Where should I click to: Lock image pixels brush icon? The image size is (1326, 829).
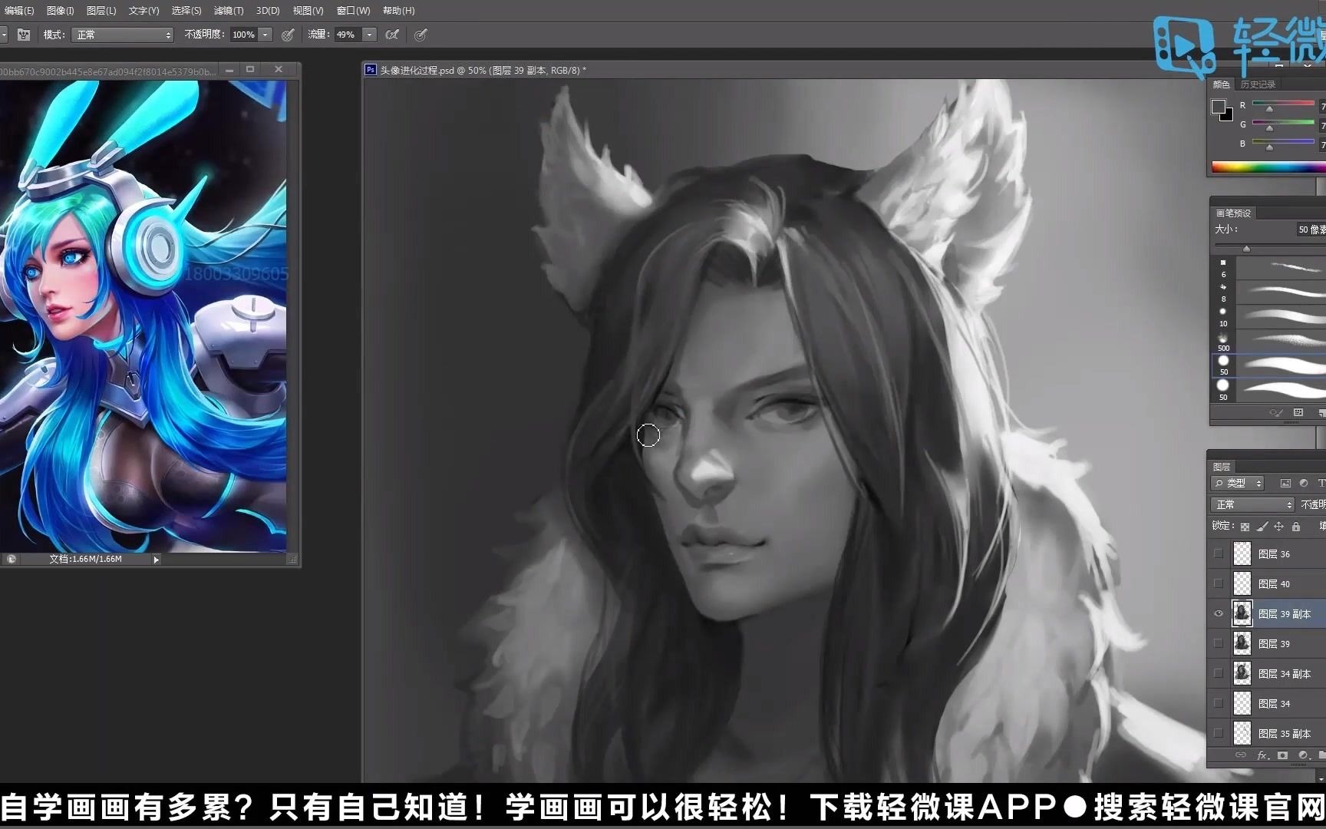click(1262, 527)
